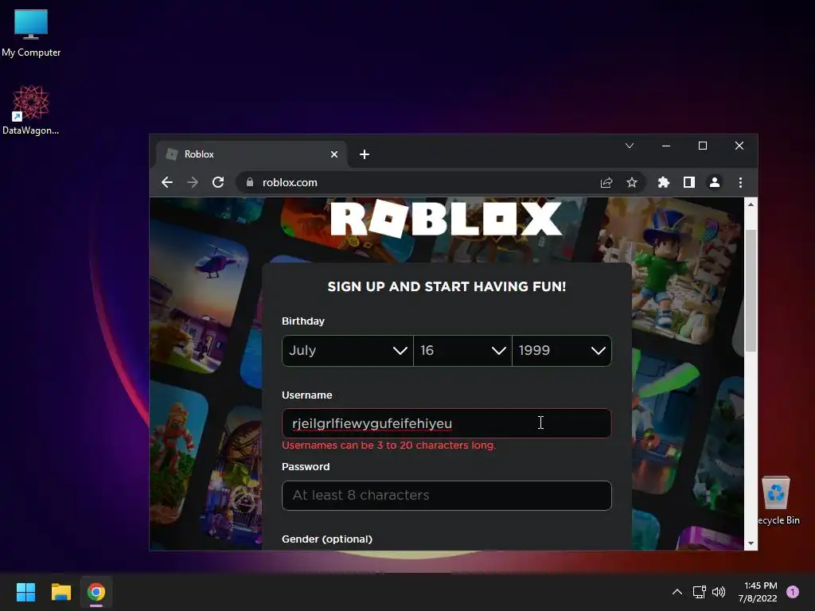
Task: Open the DataWagon desktop shortcut
Action: [31, 110]
